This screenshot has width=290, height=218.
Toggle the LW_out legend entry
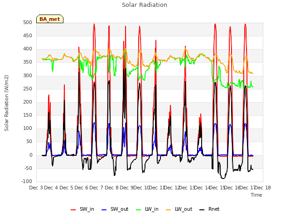179,209
